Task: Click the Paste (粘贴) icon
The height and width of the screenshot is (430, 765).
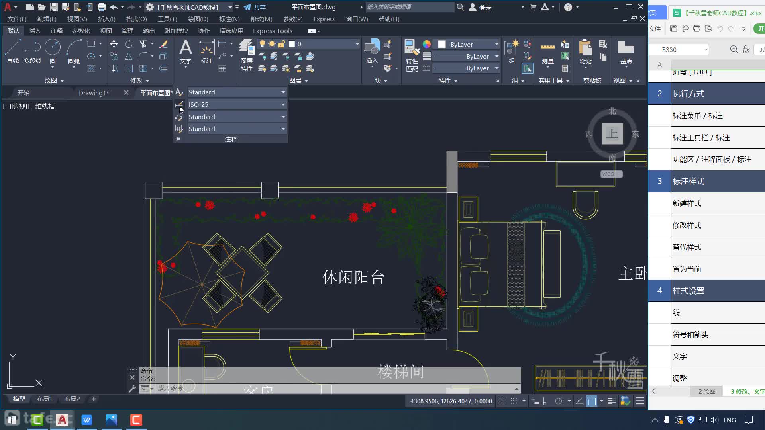Action: coord(585,52)
